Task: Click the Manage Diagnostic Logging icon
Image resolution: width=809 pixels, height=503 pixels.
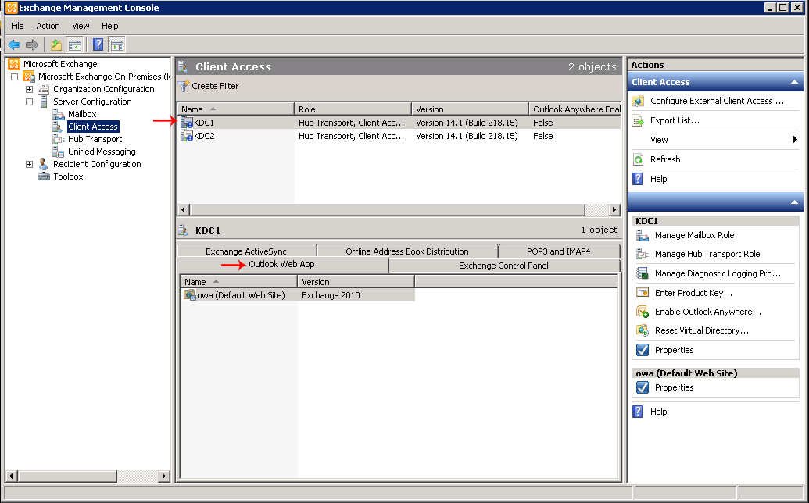Action: pyautogui.click(x=643, y=273)
